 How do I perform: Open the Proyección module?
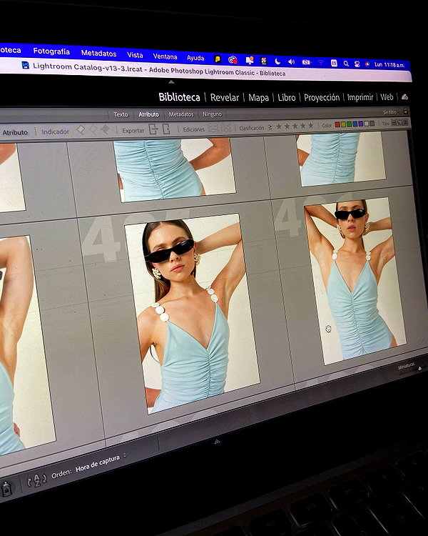click(x=322, y=97)
